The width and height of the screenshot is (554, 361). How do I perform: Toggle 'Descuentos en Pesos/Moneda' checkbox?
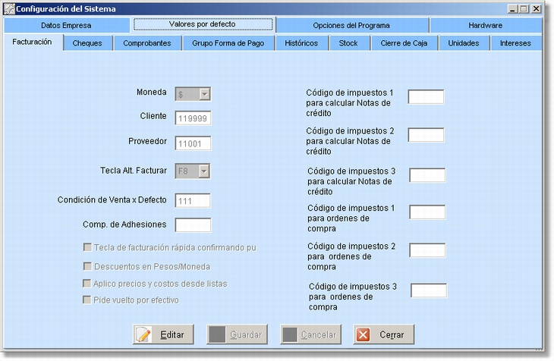point(87,266)
